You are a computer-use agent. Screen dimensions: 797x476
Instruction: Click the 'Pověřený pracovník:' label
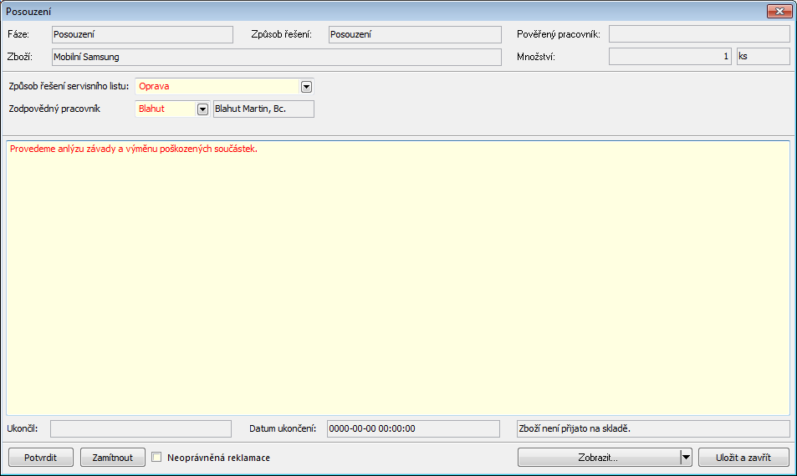click(559, 34)
